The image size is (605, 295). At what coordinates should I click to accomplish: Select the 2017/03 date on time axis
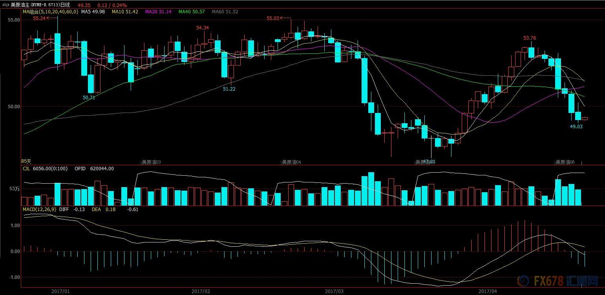[334, 291]
